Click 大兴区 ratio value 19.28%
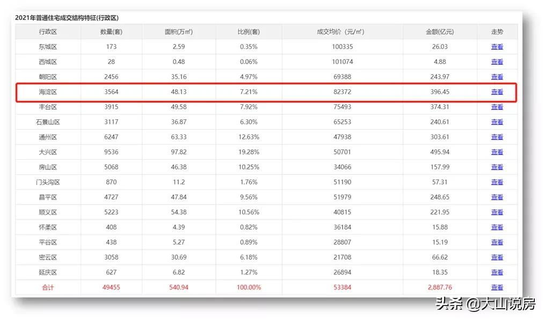The height and width of the screenshot is (320, 545). tap(249, 152)
